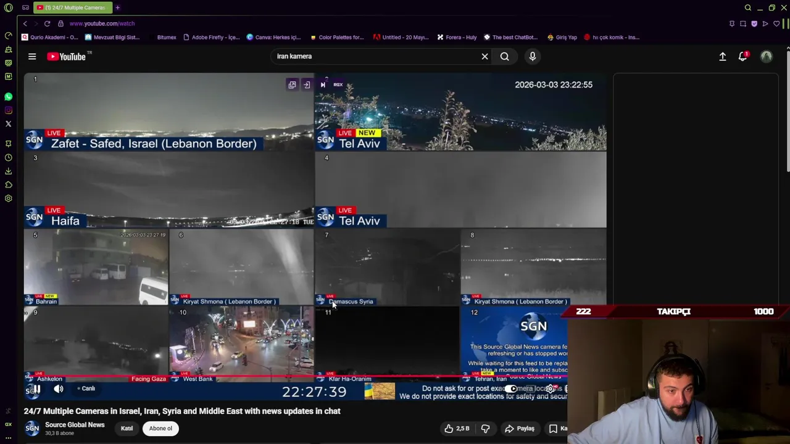Open Mevzuat Bilgi Sist bookmark

point(112,37)
